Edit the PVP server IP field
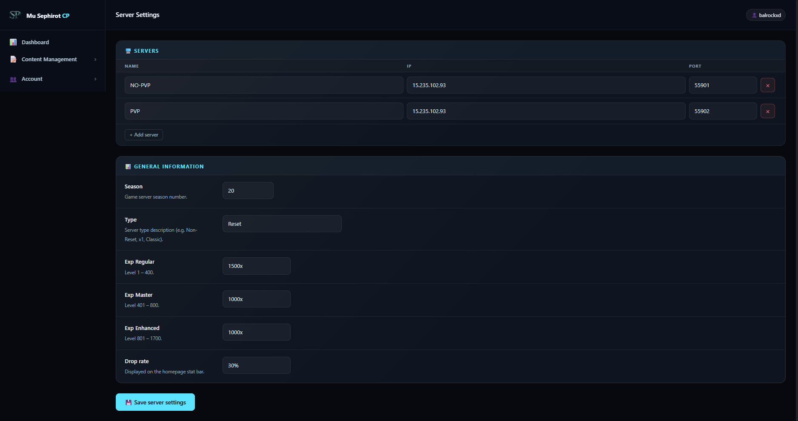Image resolution: width=798 pixels, height=421 pixels. click(546, 111)
